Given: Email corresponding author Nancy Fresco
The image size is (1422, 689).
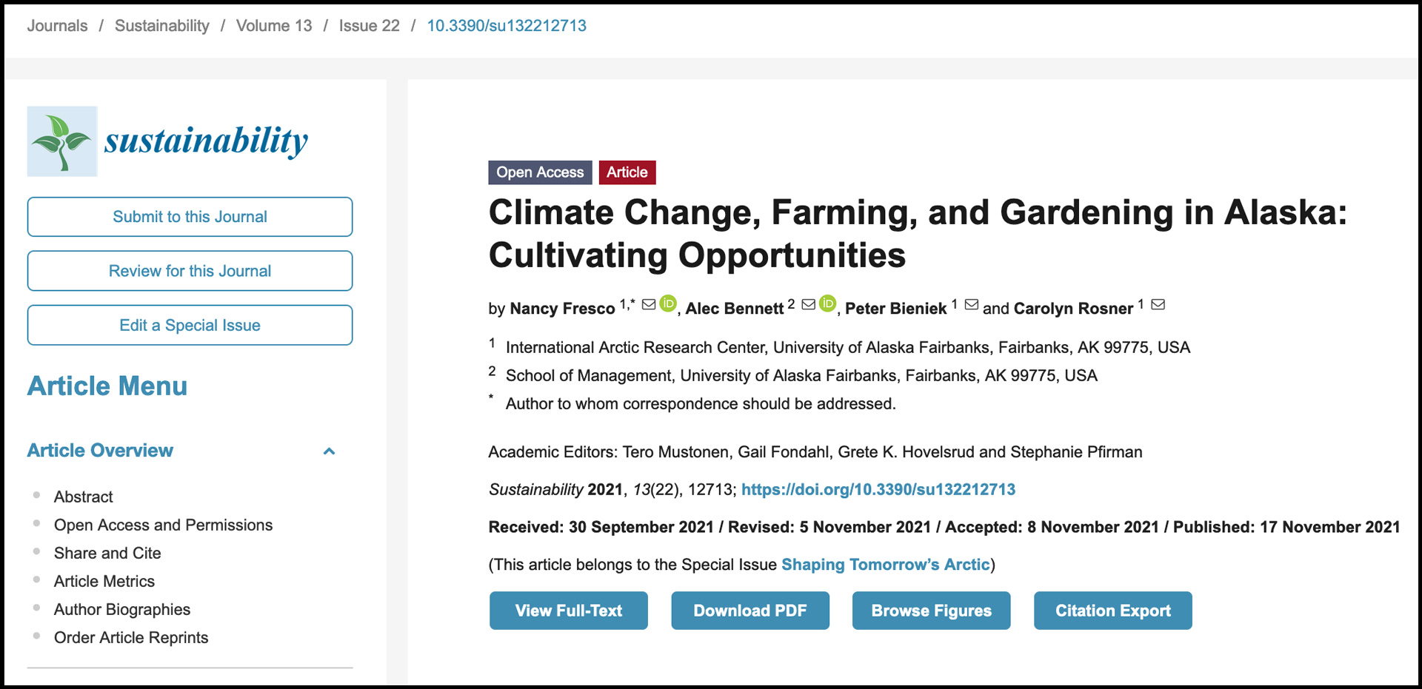Looking at the screenshot, I should tap(648, 303).
